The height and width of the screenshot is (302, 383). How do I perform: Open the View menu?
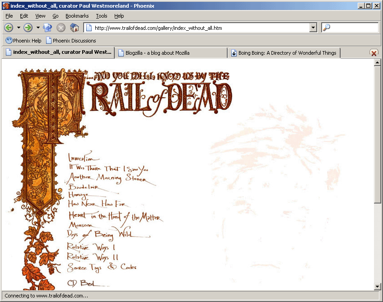pos(40,16)
